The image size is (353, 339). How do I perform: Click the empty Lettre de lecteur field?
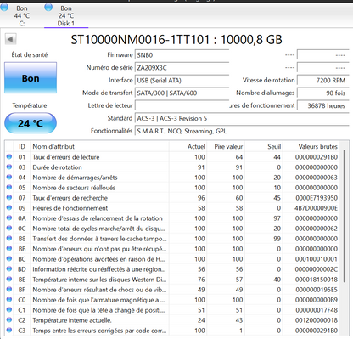tap(182, 105)
